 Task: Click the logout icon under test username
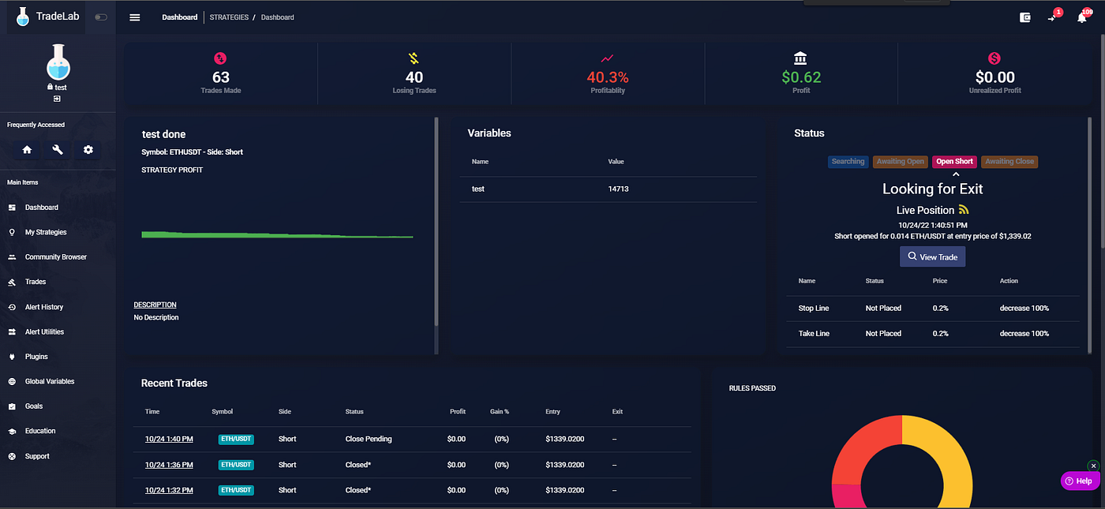[x=57, y=99]
